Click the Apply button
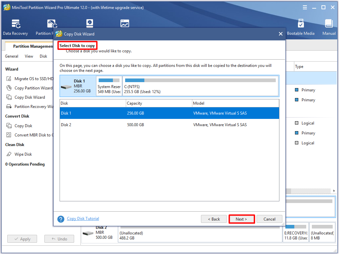This screenshot has height=254, width=339. (x=22, y=239)
